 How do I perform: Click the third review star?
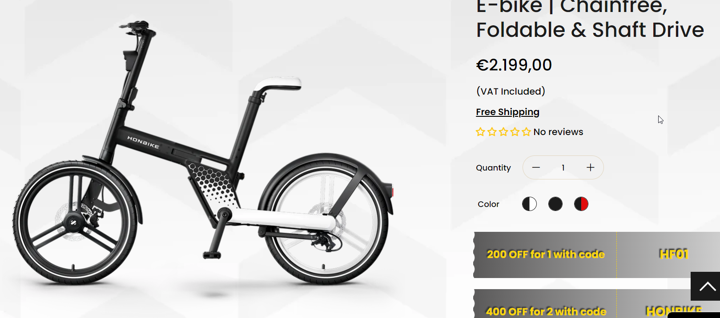pos(503,132)
